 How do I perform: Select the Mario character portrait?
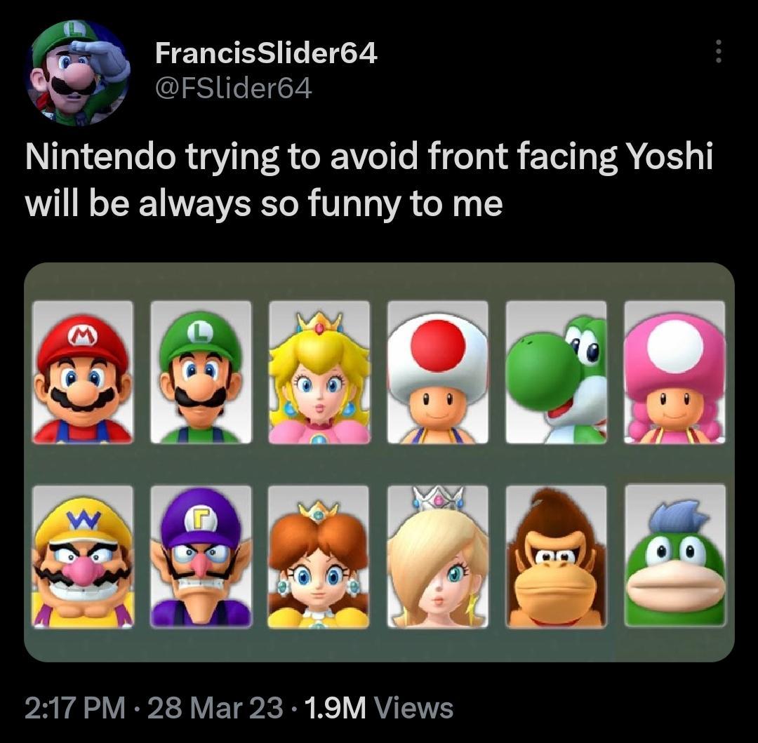[x=83, y=373]
